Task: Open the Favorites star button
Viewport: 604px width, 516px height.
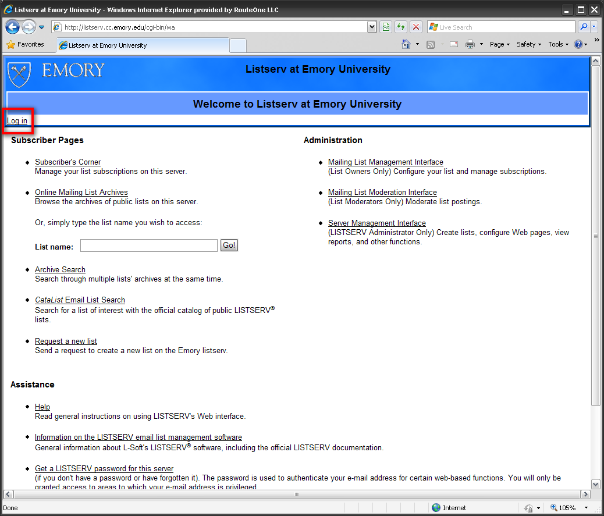Action: [x=26, y=44]
